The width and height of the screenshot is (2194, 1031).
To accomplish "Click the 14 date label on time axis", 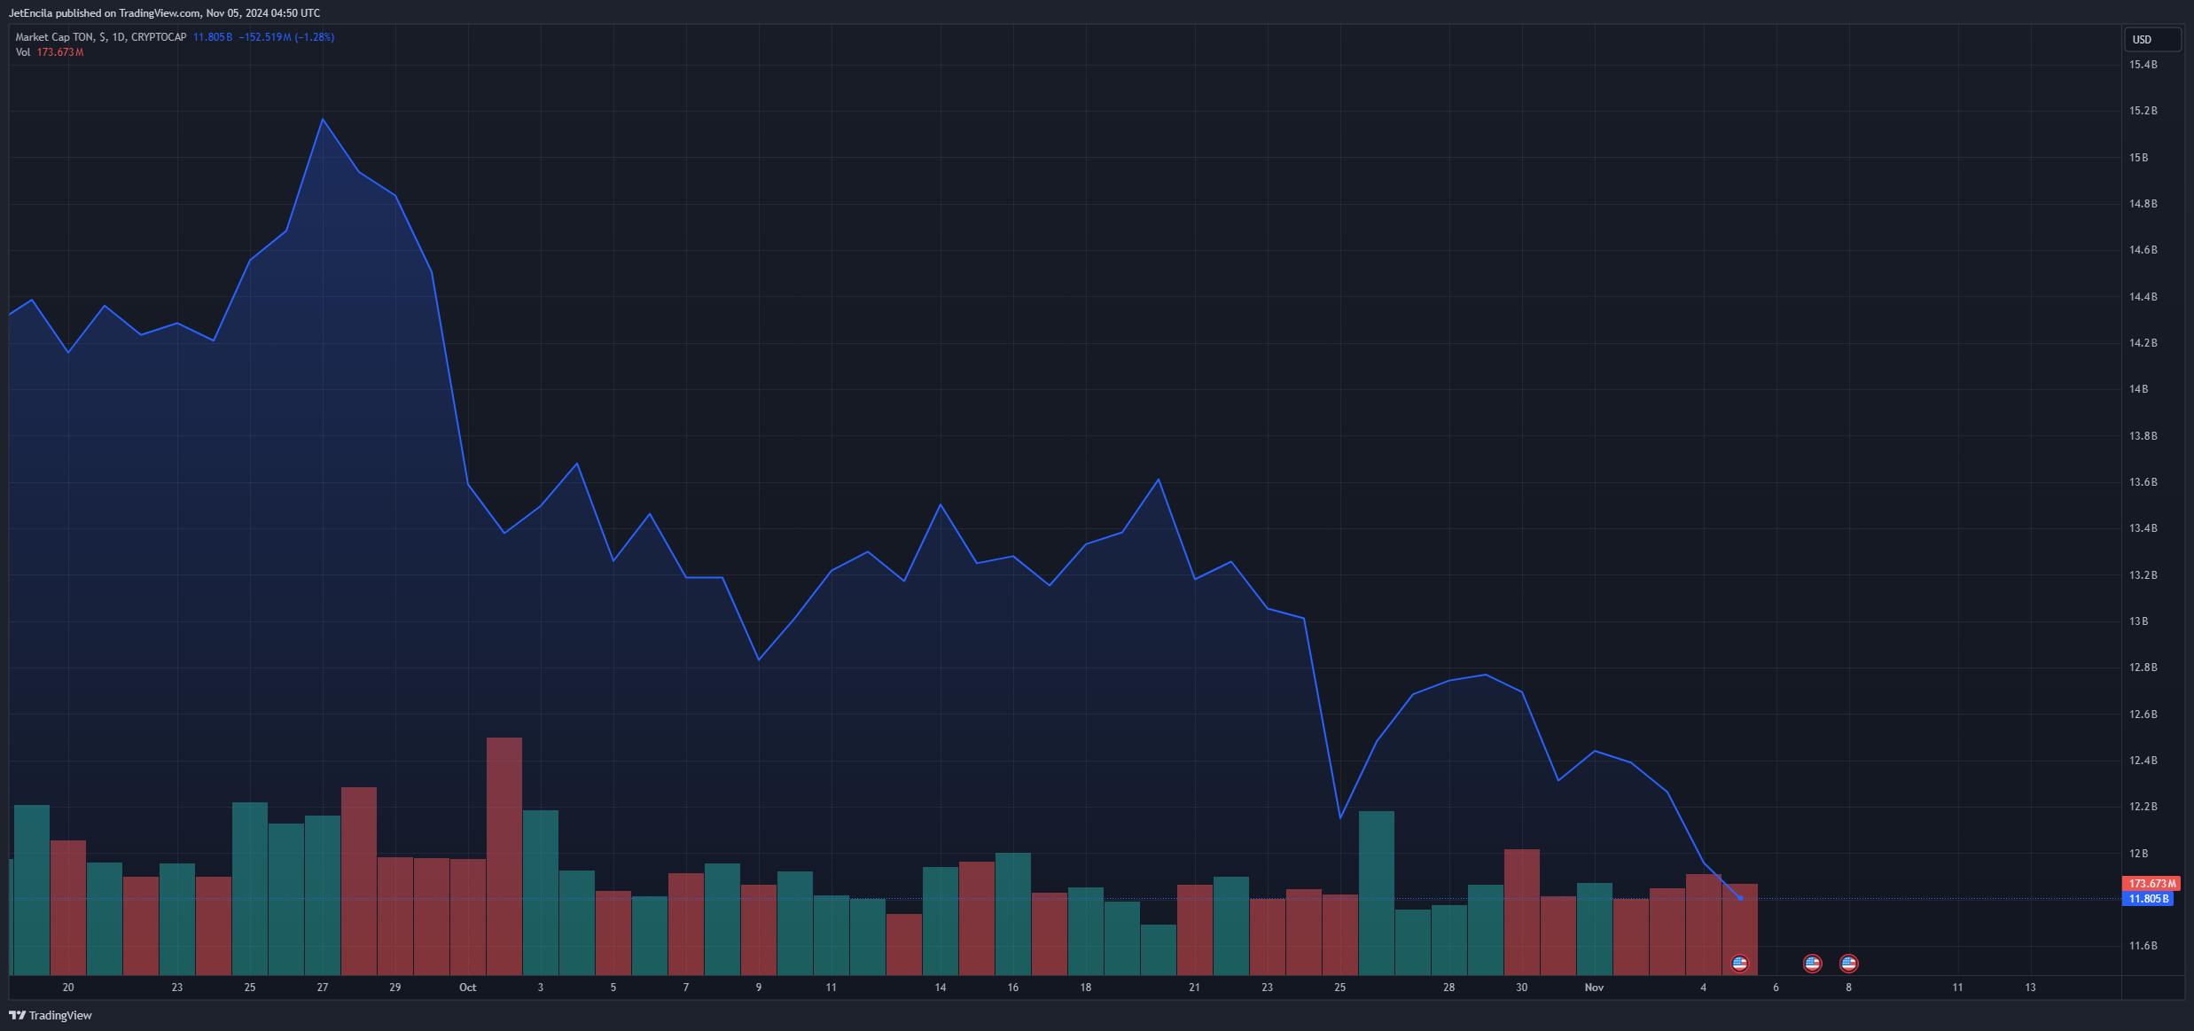I will click(940, 988).
